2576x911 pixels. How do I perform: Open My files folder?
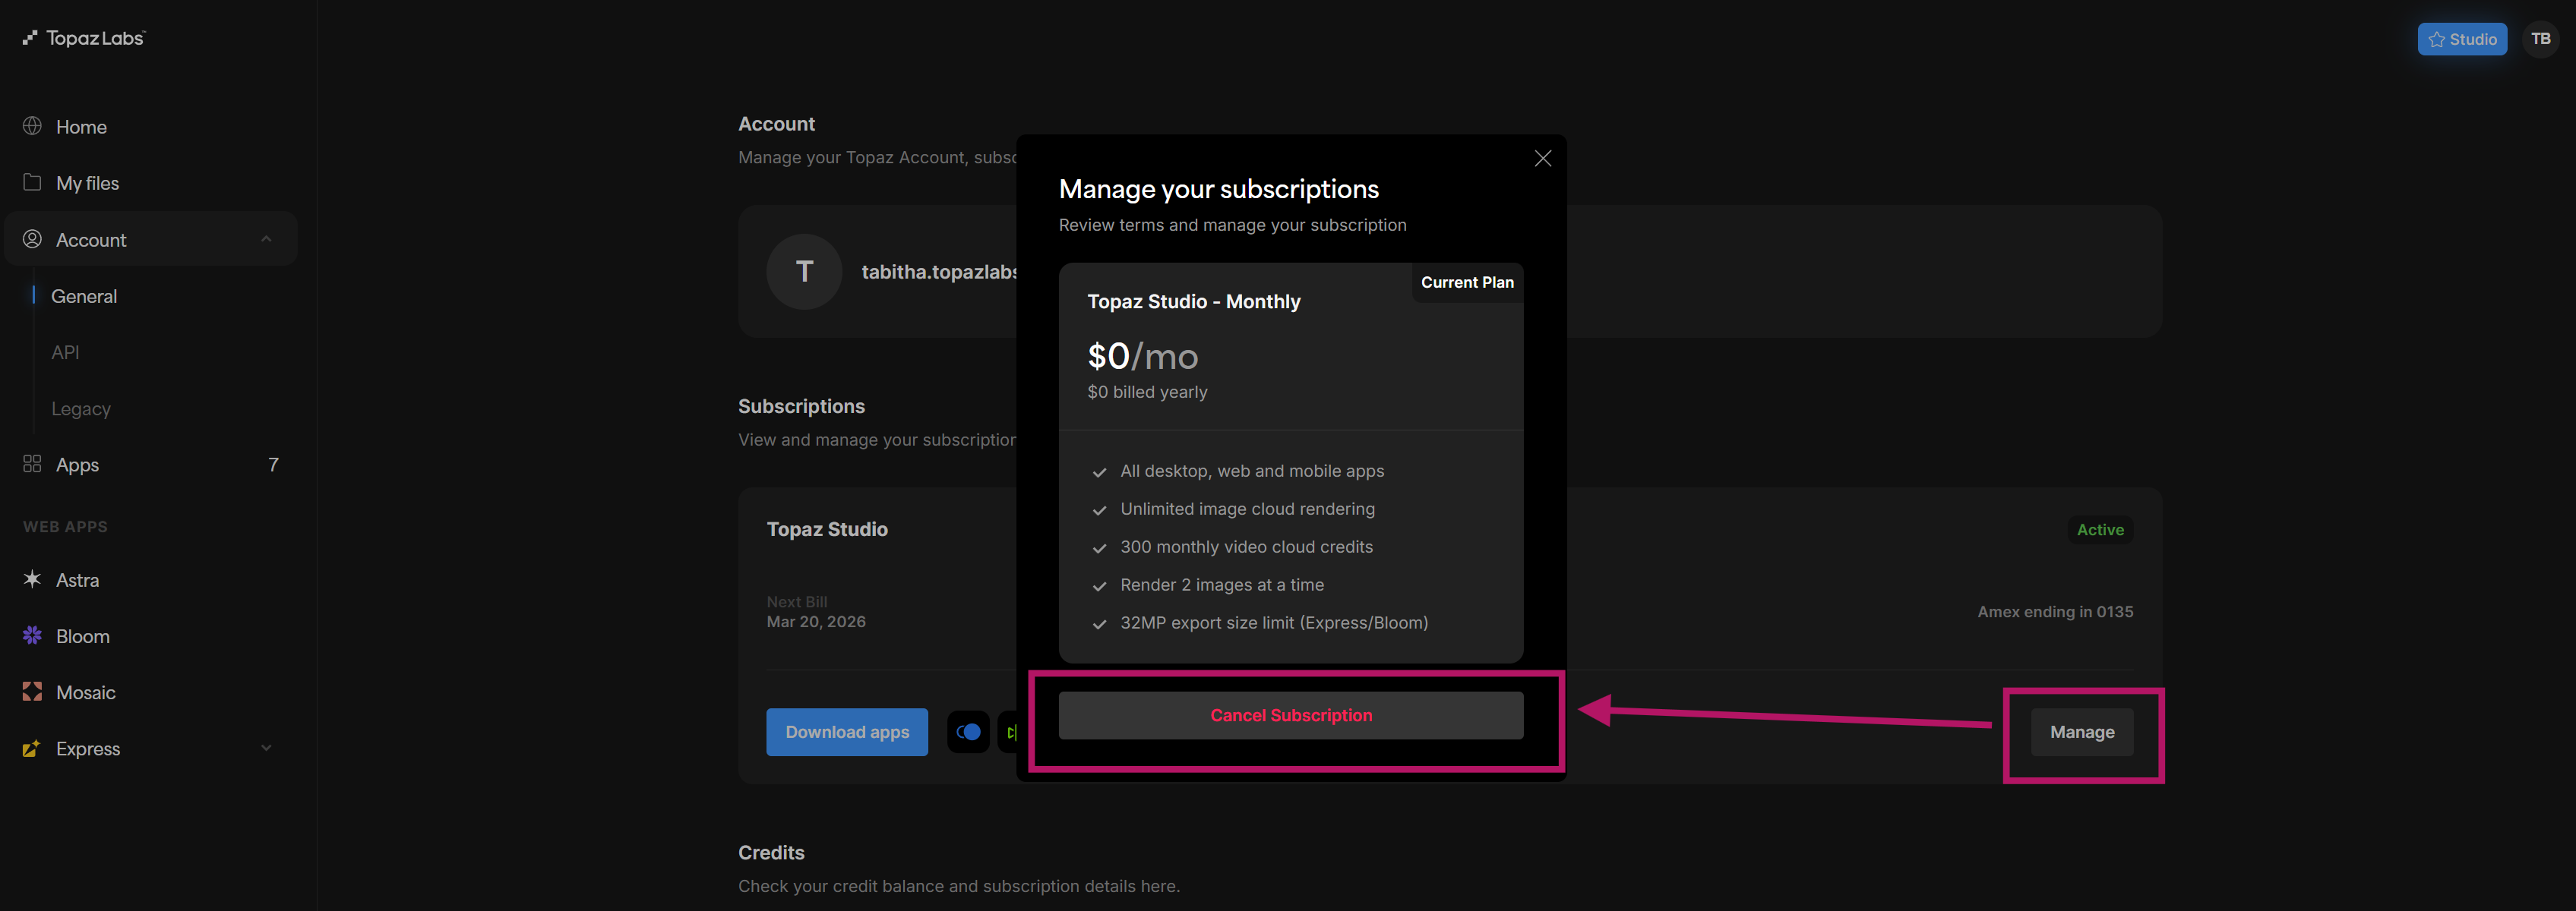[87, 183]
